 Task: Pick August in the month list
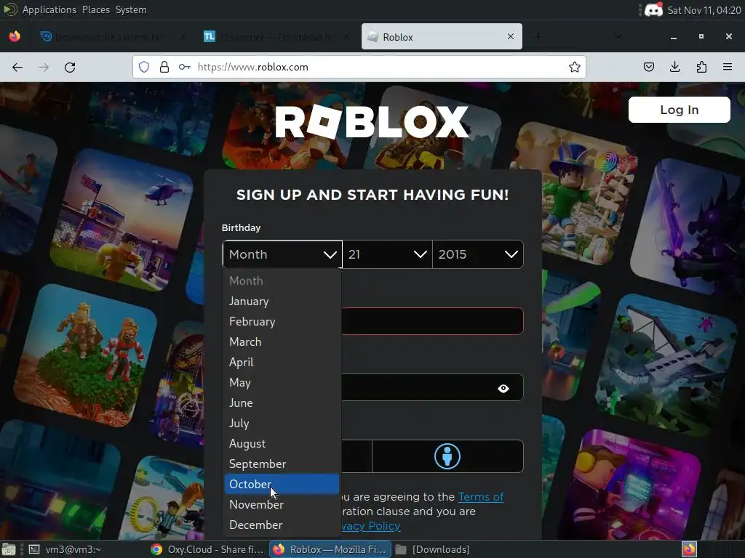coord(282,444)
